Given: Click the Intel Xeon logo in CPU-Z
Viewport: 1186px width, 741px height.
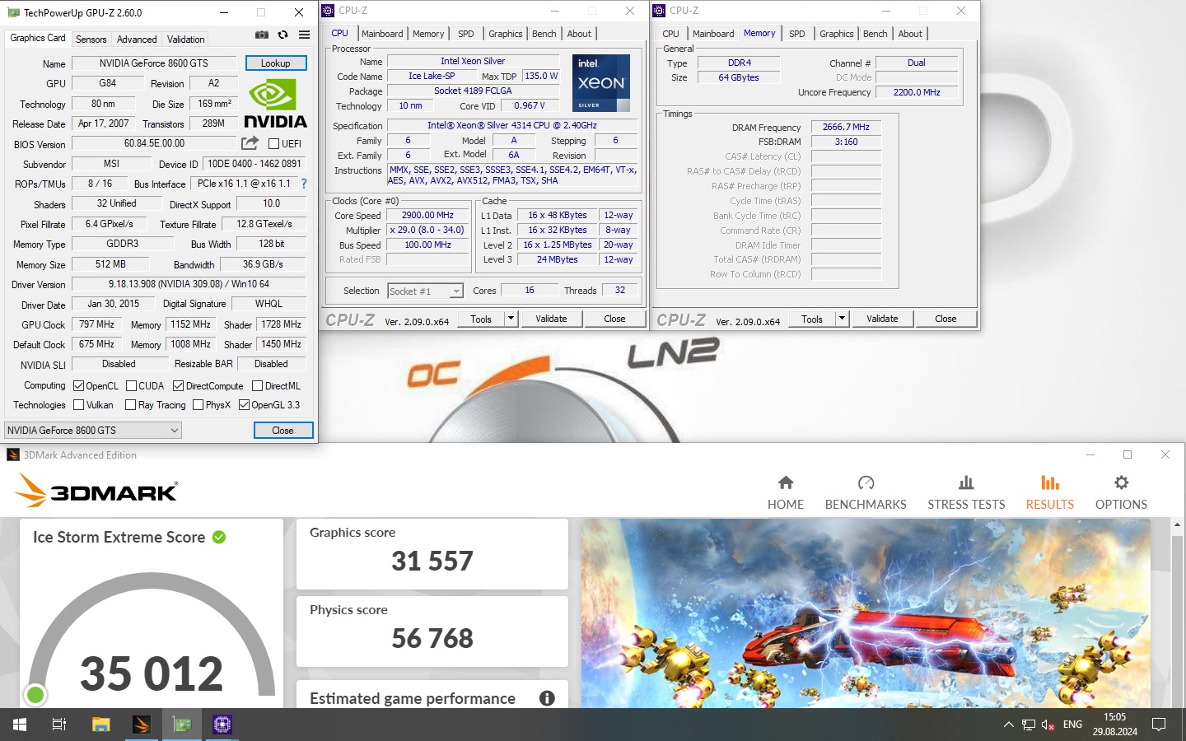Looking at the screenshot, I should 601,83.
